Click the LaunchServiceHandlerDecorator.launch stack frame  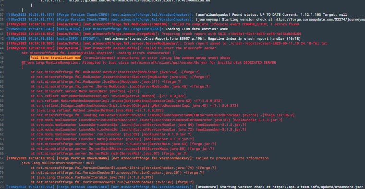(156, 120)
